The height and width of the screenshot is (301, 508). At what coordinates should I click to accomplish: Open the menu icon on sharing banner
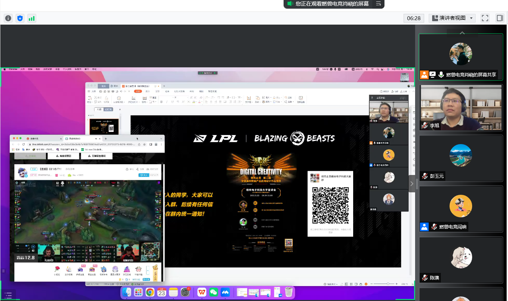pos(378,4)
